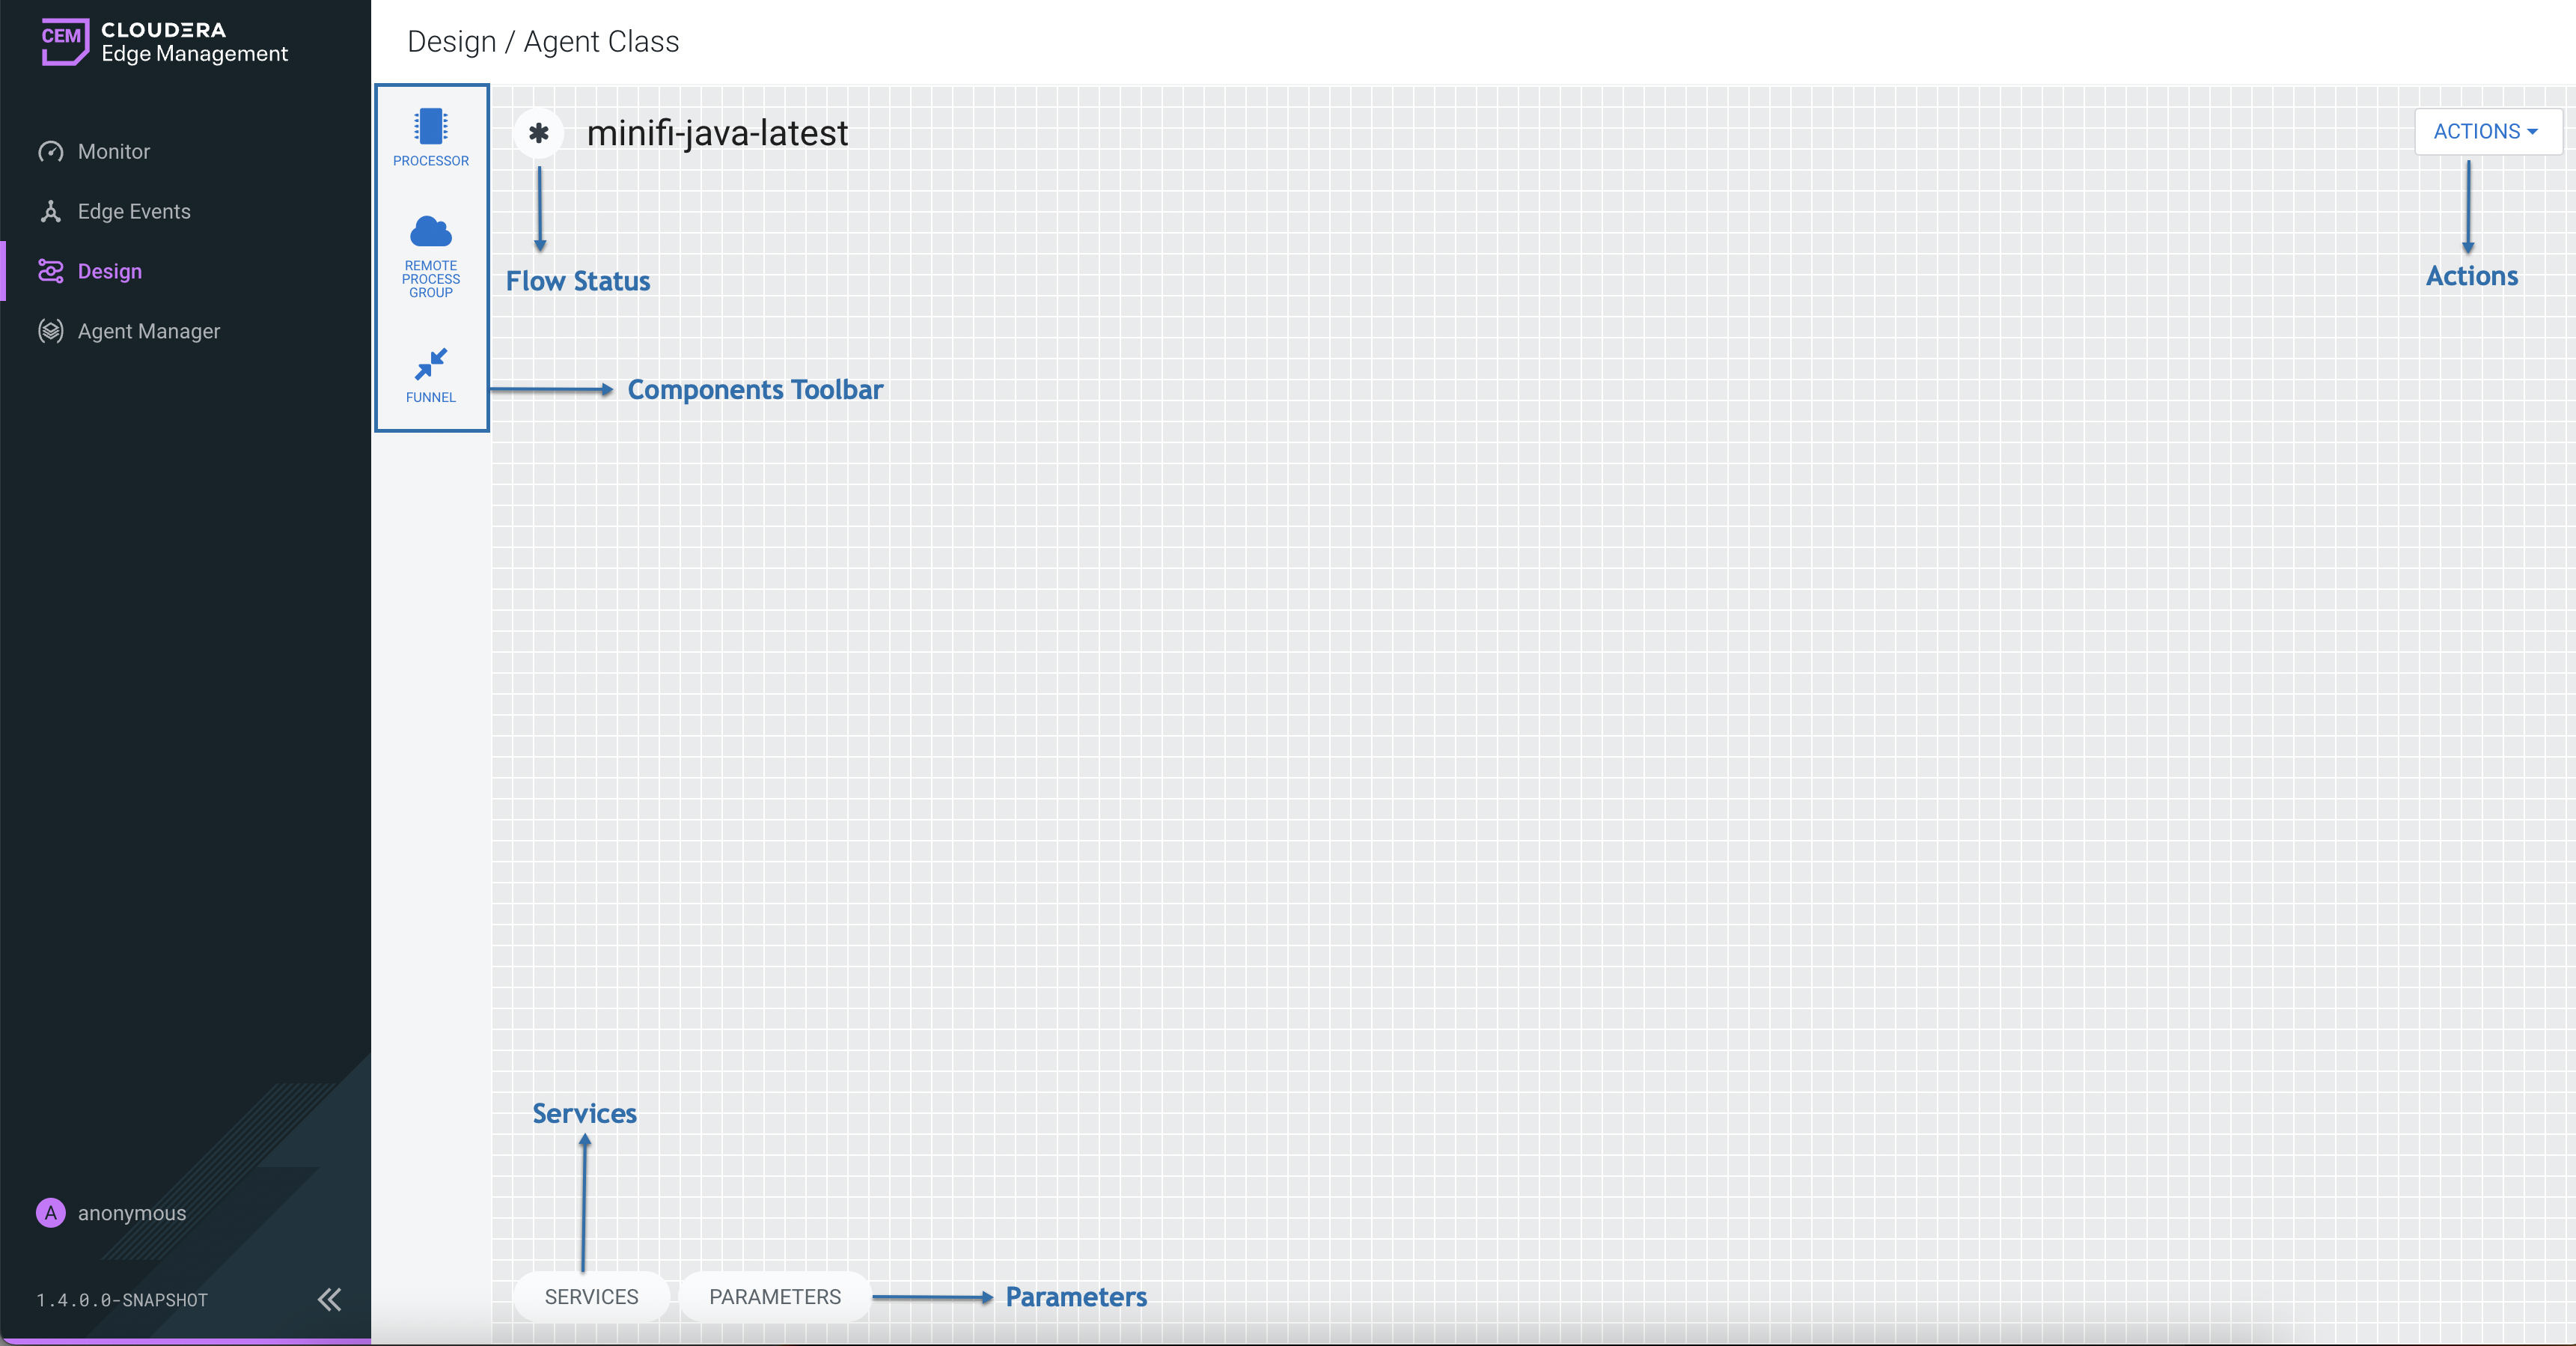Image resolution: width=2576 pixels, height=1346 pixels.
Task: Collapse the sidebar with double chevron
Action: tap(329, 1299)
